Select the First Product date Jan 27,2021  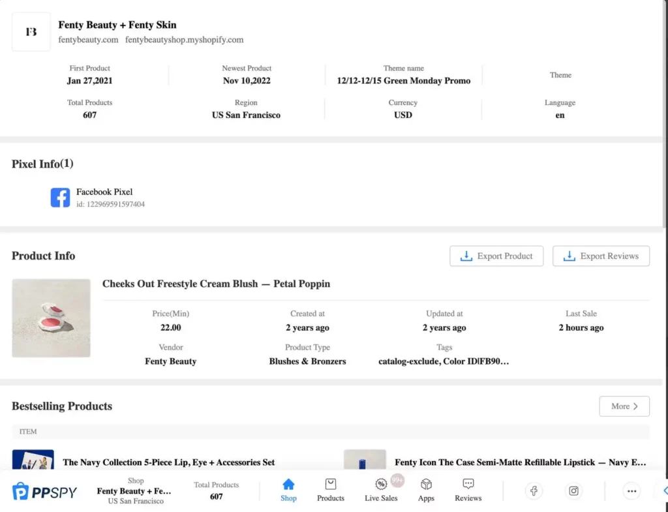[89, 80]
